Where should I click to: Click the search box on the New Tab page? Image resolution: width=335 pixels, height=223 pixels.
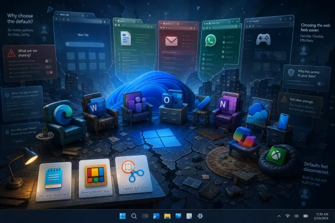click(85, 44)
